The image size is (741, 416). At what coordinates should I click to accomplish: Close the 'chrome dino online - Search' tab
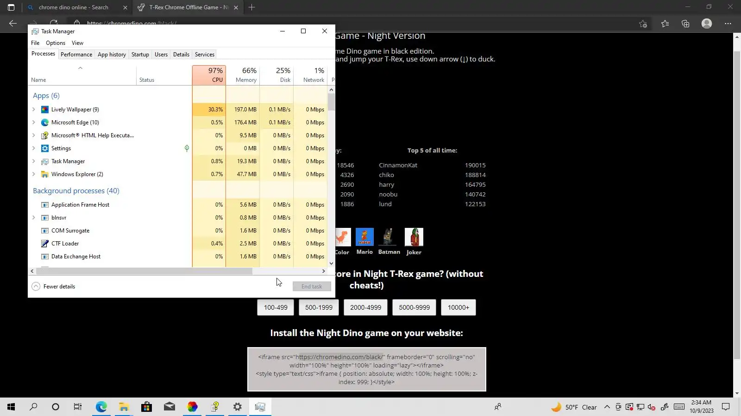click(x=125, y=7)
